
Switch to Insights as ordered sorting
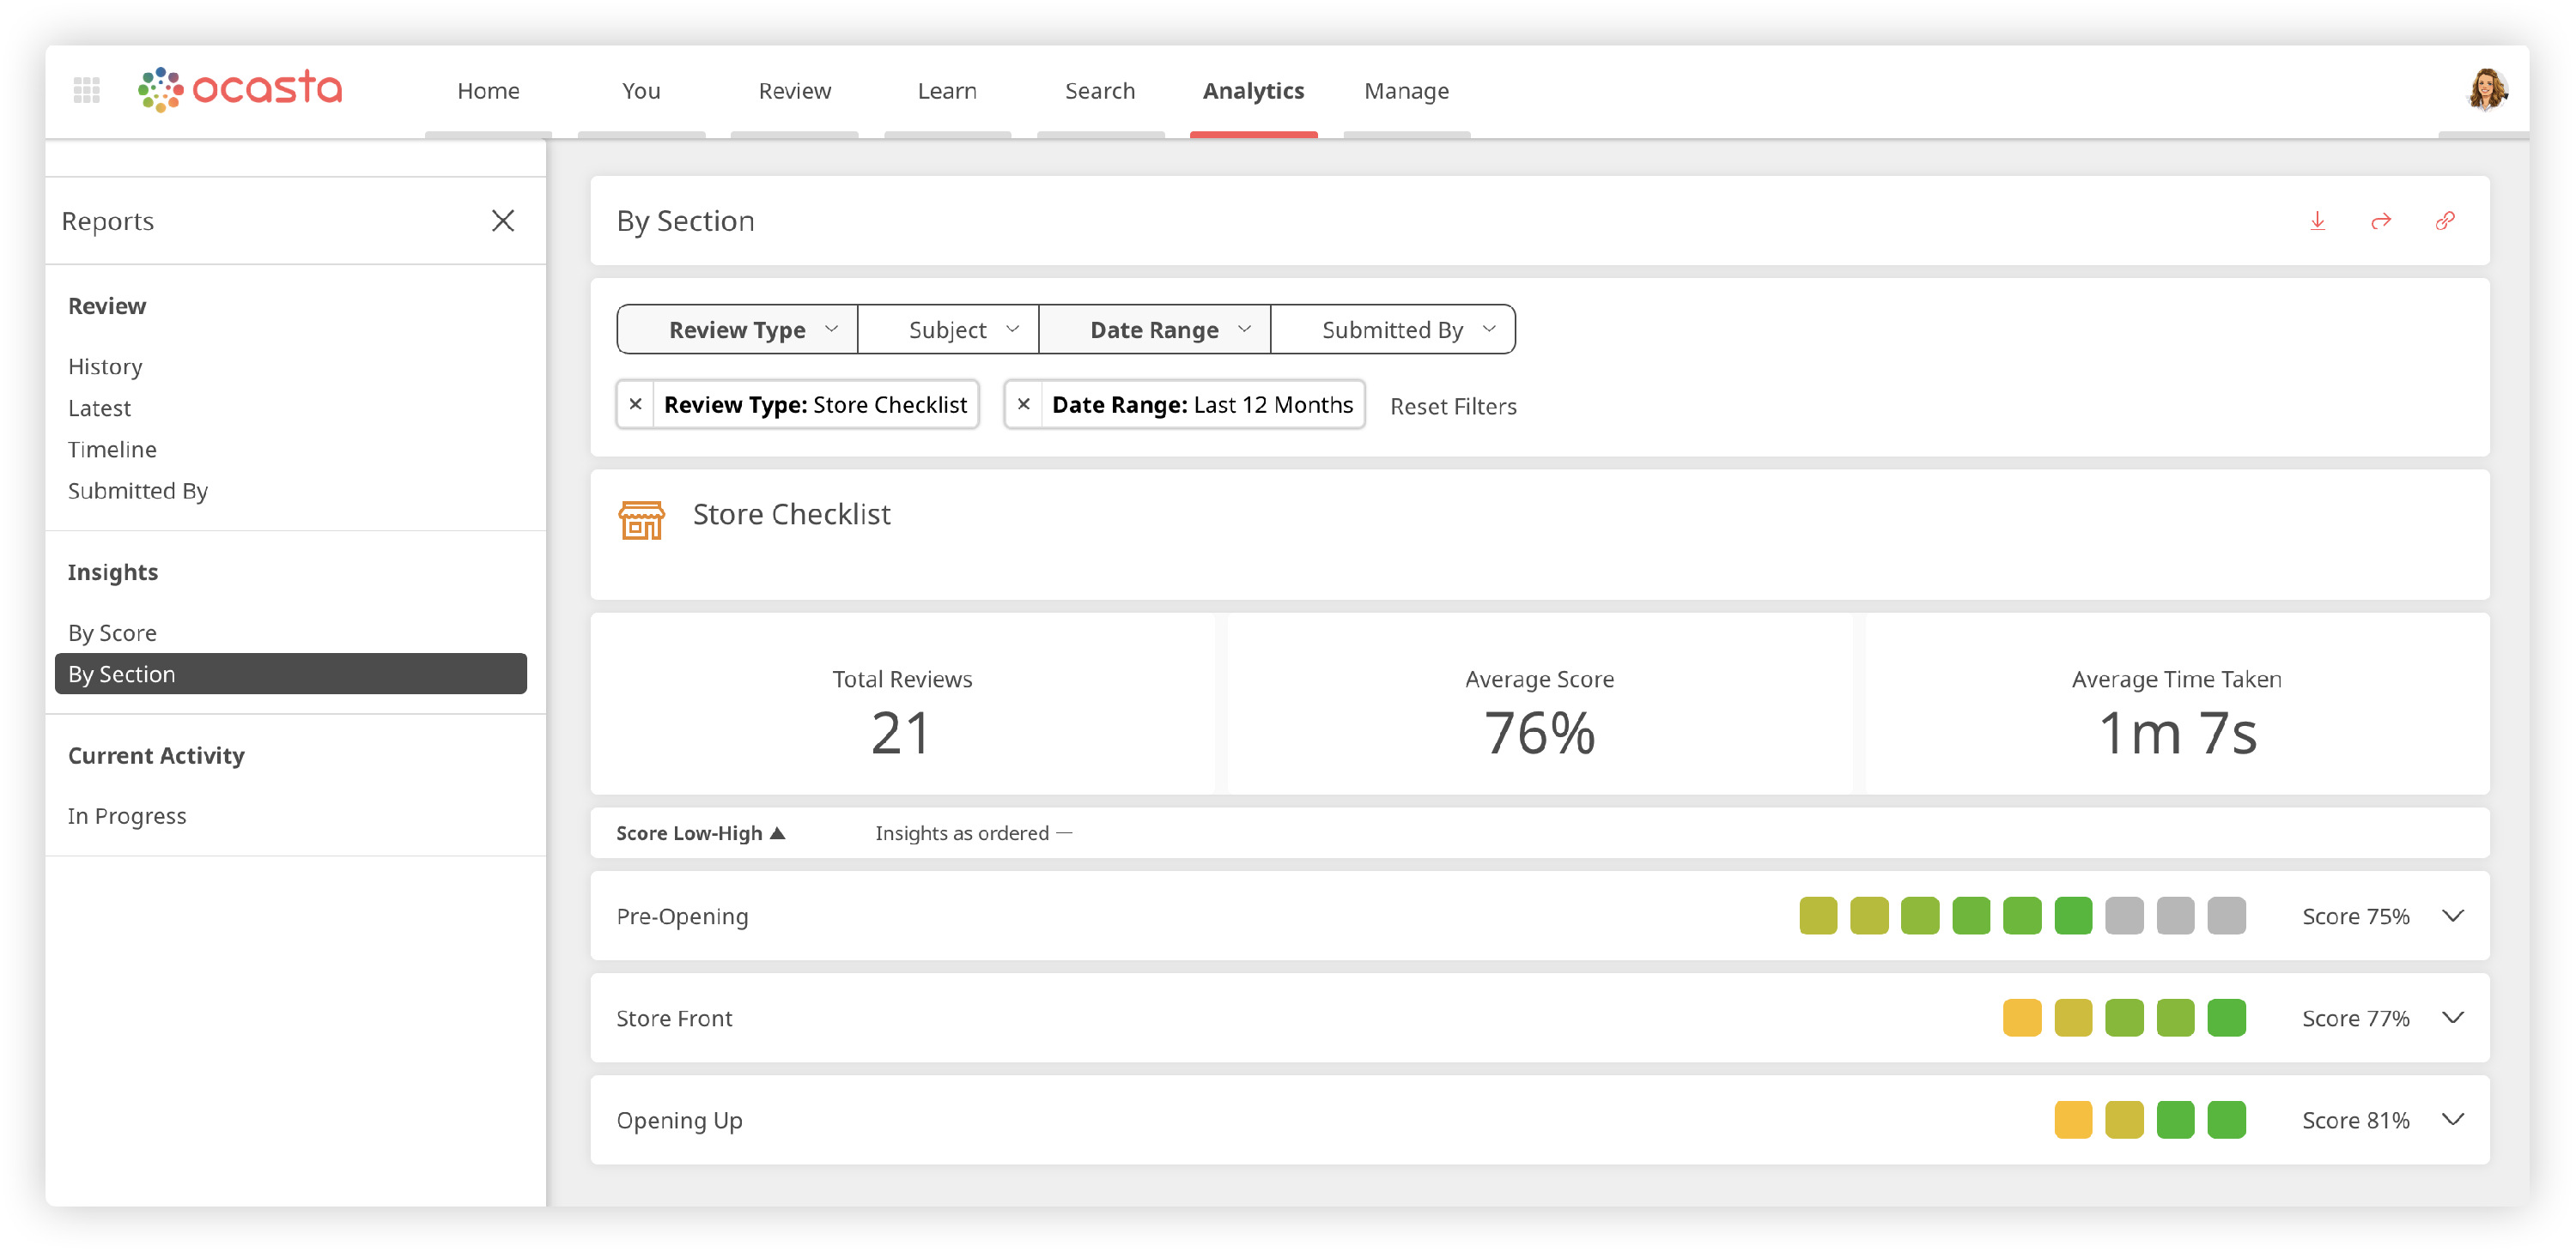pyautogui.click(x=972, y=833)
